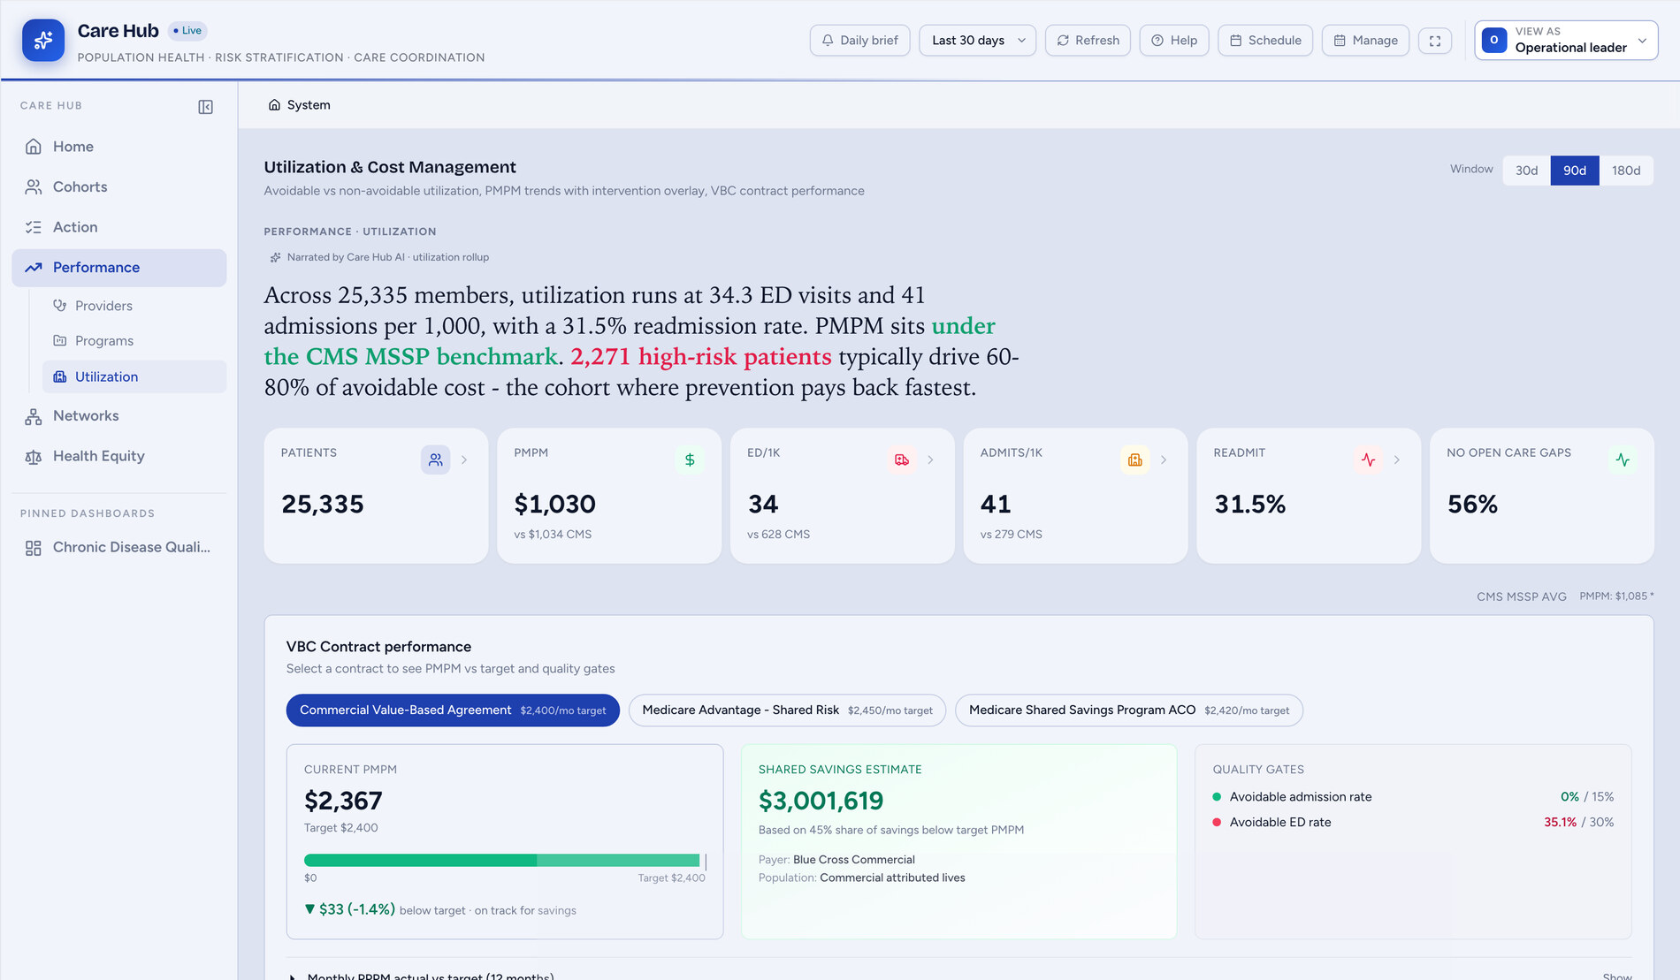Click the Daily brief button
The image size is (1680, 980).
859,41
